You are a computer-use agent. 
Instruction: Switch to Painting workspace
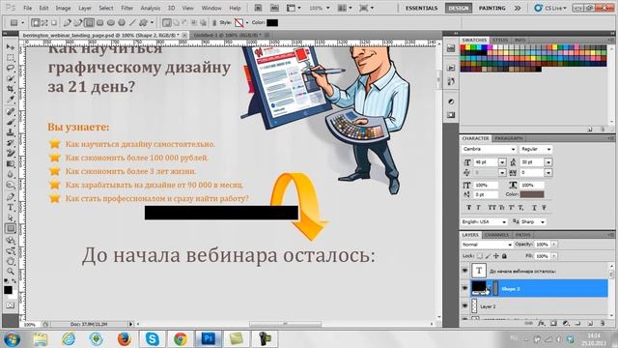[492, 8]
